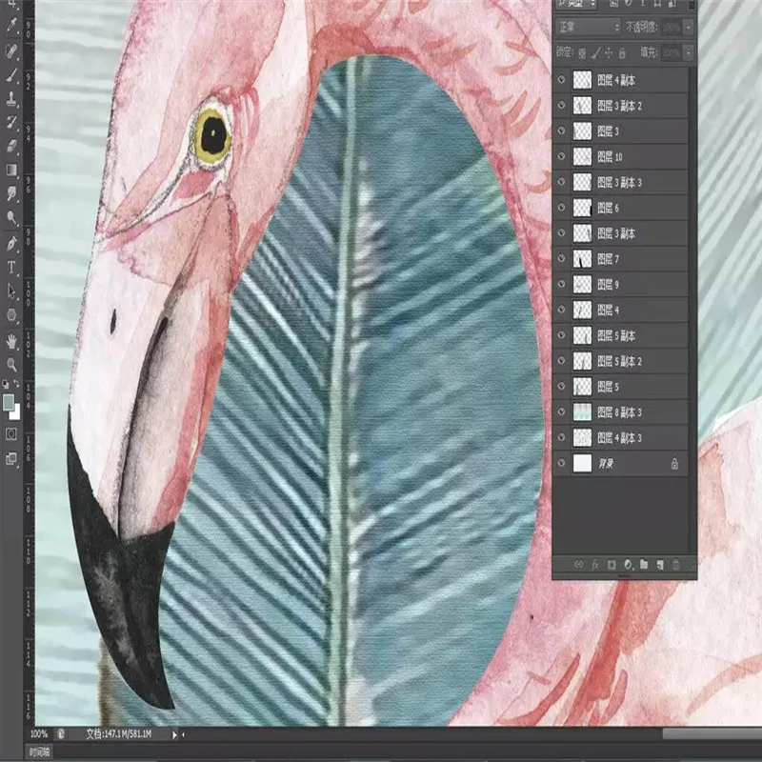Select the Smudge tool
The width and height of the screenshot is (762, 762).
click(11, 193)
